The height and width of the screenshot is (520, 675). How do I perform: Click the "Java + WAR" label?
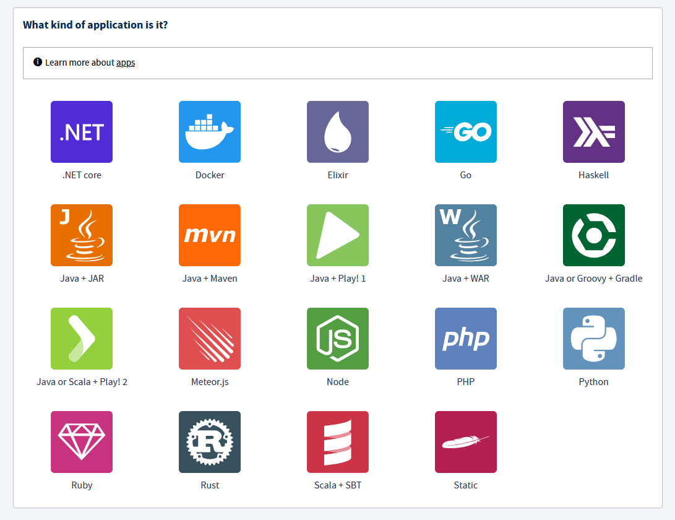(466, 279)
